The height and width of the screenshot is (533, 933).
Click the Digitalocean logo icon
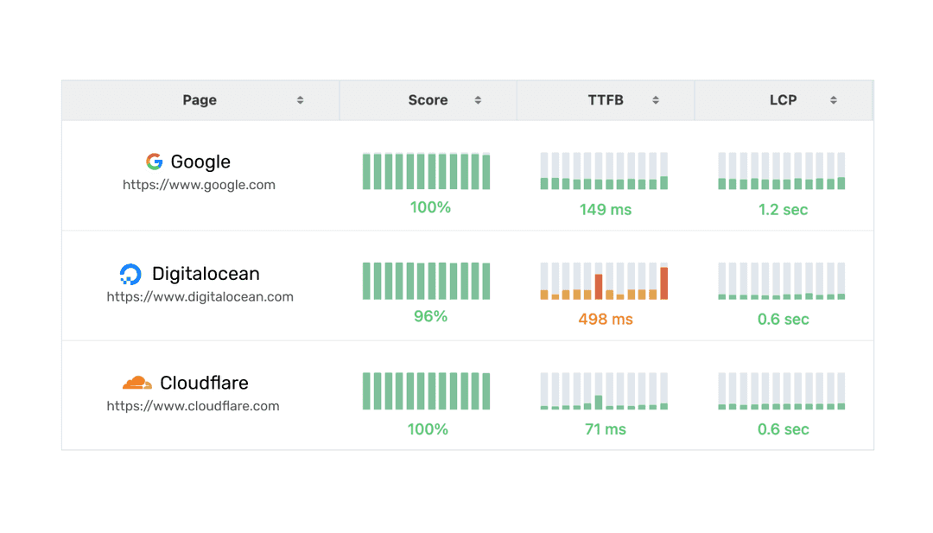[x=131, y=273]
